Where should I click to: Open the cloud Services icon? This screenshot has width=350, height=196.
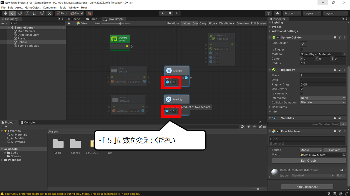click(277, 13)
